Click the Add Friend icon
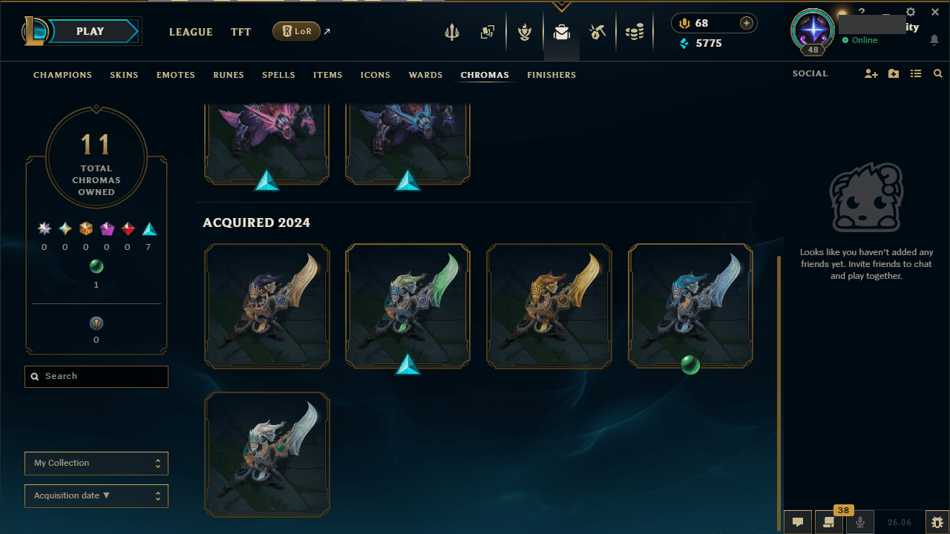The image size is (950, 534). pos(871,74)
